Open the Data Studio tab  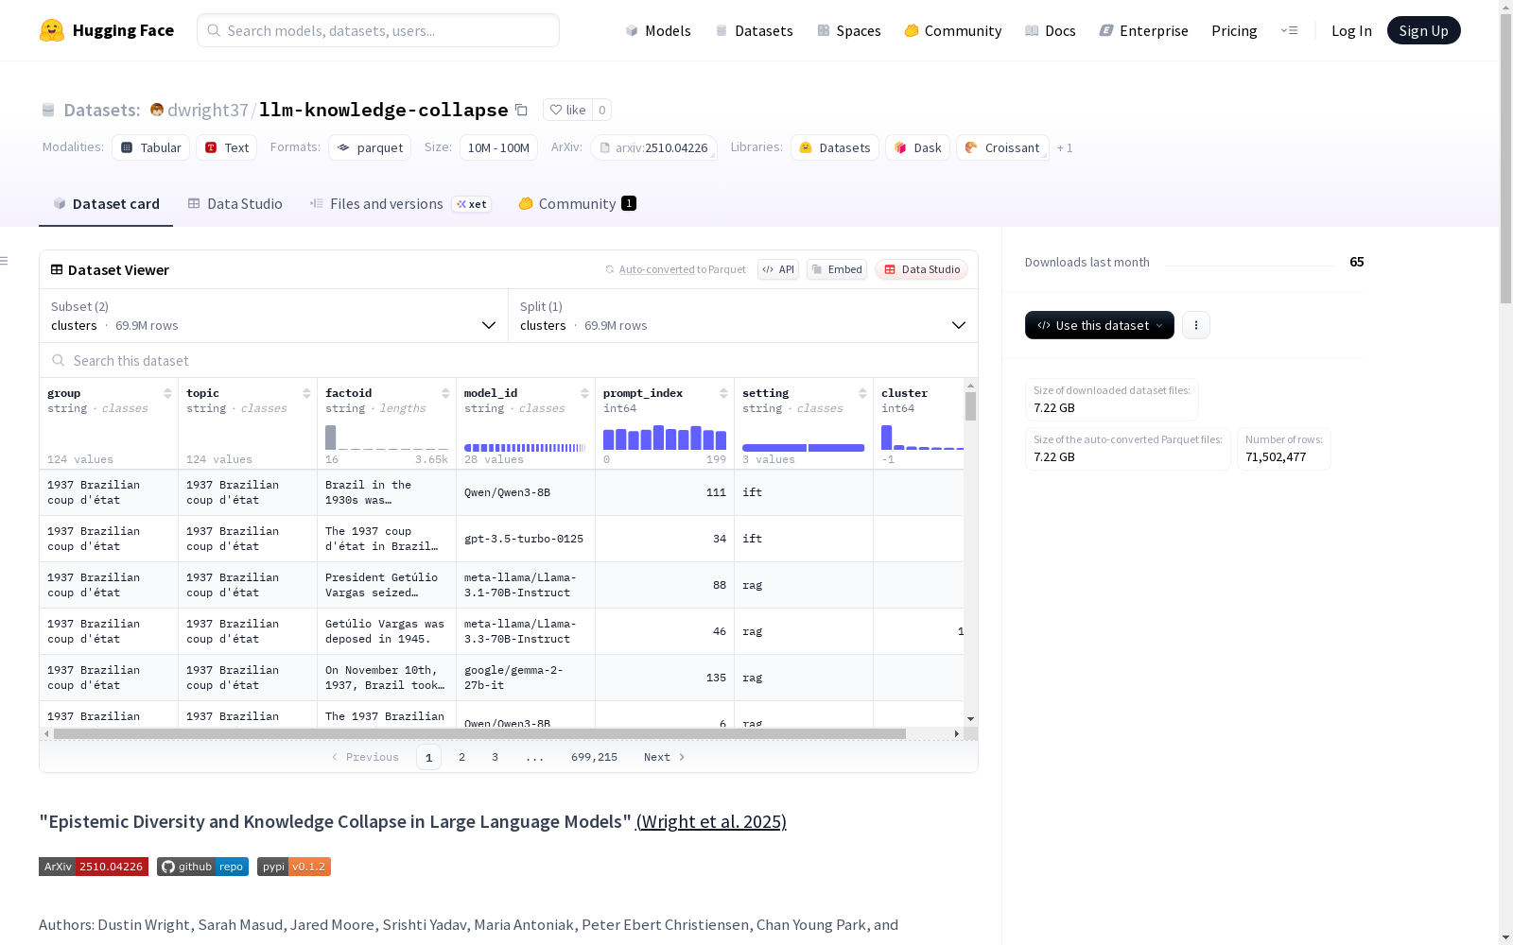pos(235,204)
